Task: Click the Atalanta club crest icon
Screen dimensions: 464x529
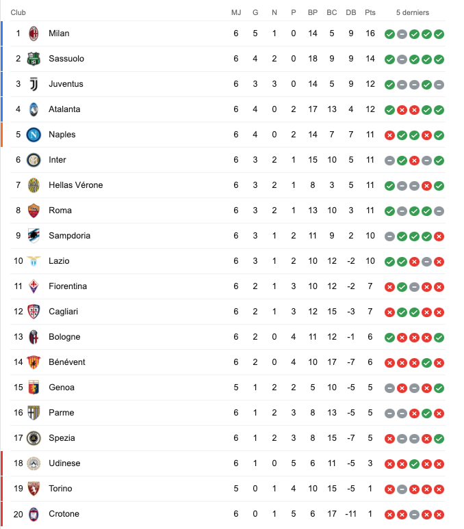Action: [34, 109]
